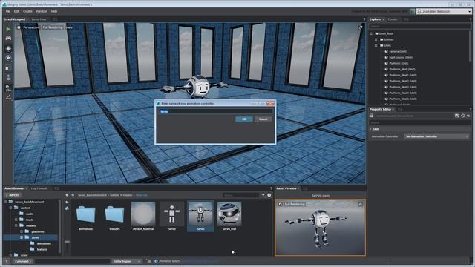Viewport: 475px width, 267px height.
Task: Collapse the content folder in asset tree
Action: [x=10, y=208]
